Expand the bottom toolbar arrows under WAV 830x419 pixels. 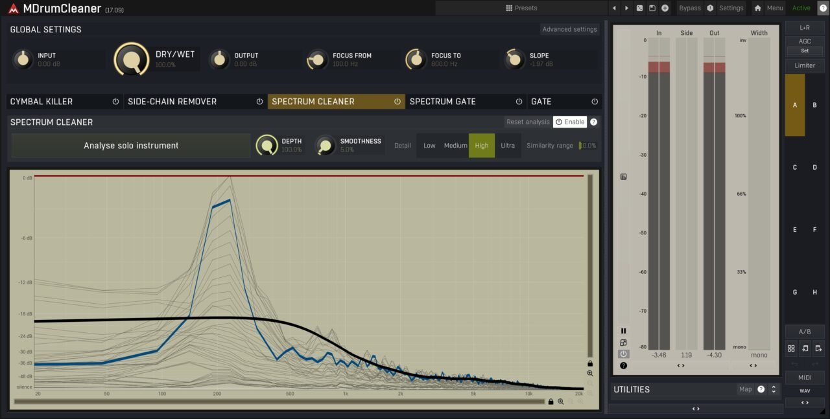coord(805,403)
